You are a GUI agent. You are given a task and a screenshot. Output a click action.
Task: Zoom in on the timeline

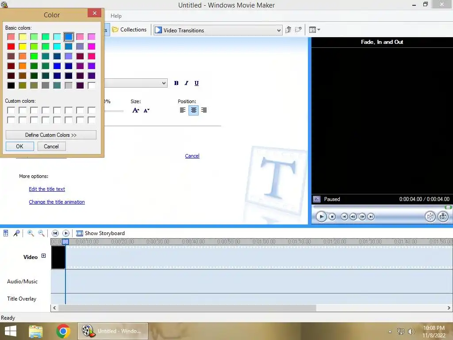click(31, 233)
